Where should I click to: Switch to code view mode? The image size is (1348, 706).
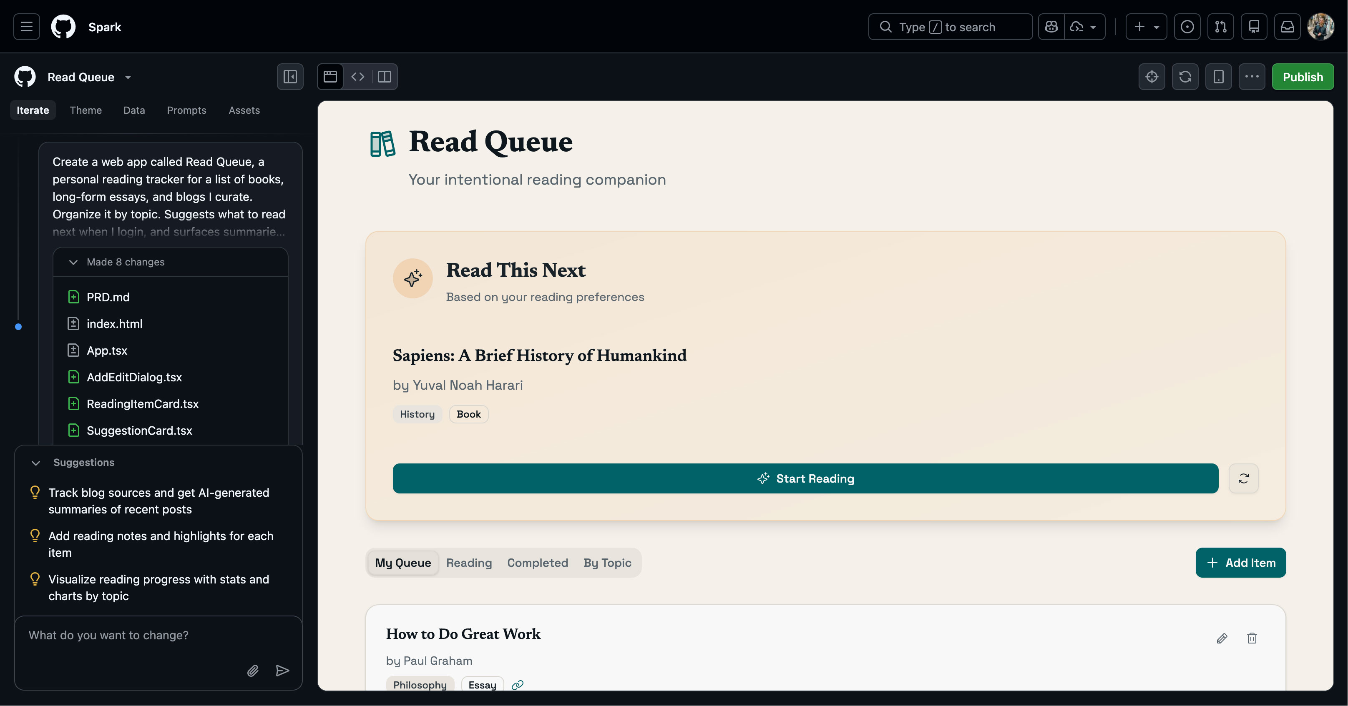pos(358,77)
